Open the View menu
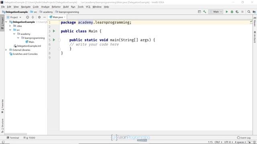 tap(16, 7)
